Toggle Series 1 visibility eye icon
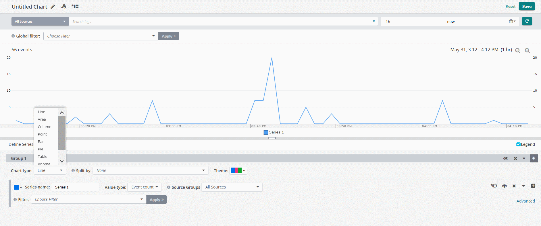 pyautogui.click(x=504, y=186)
